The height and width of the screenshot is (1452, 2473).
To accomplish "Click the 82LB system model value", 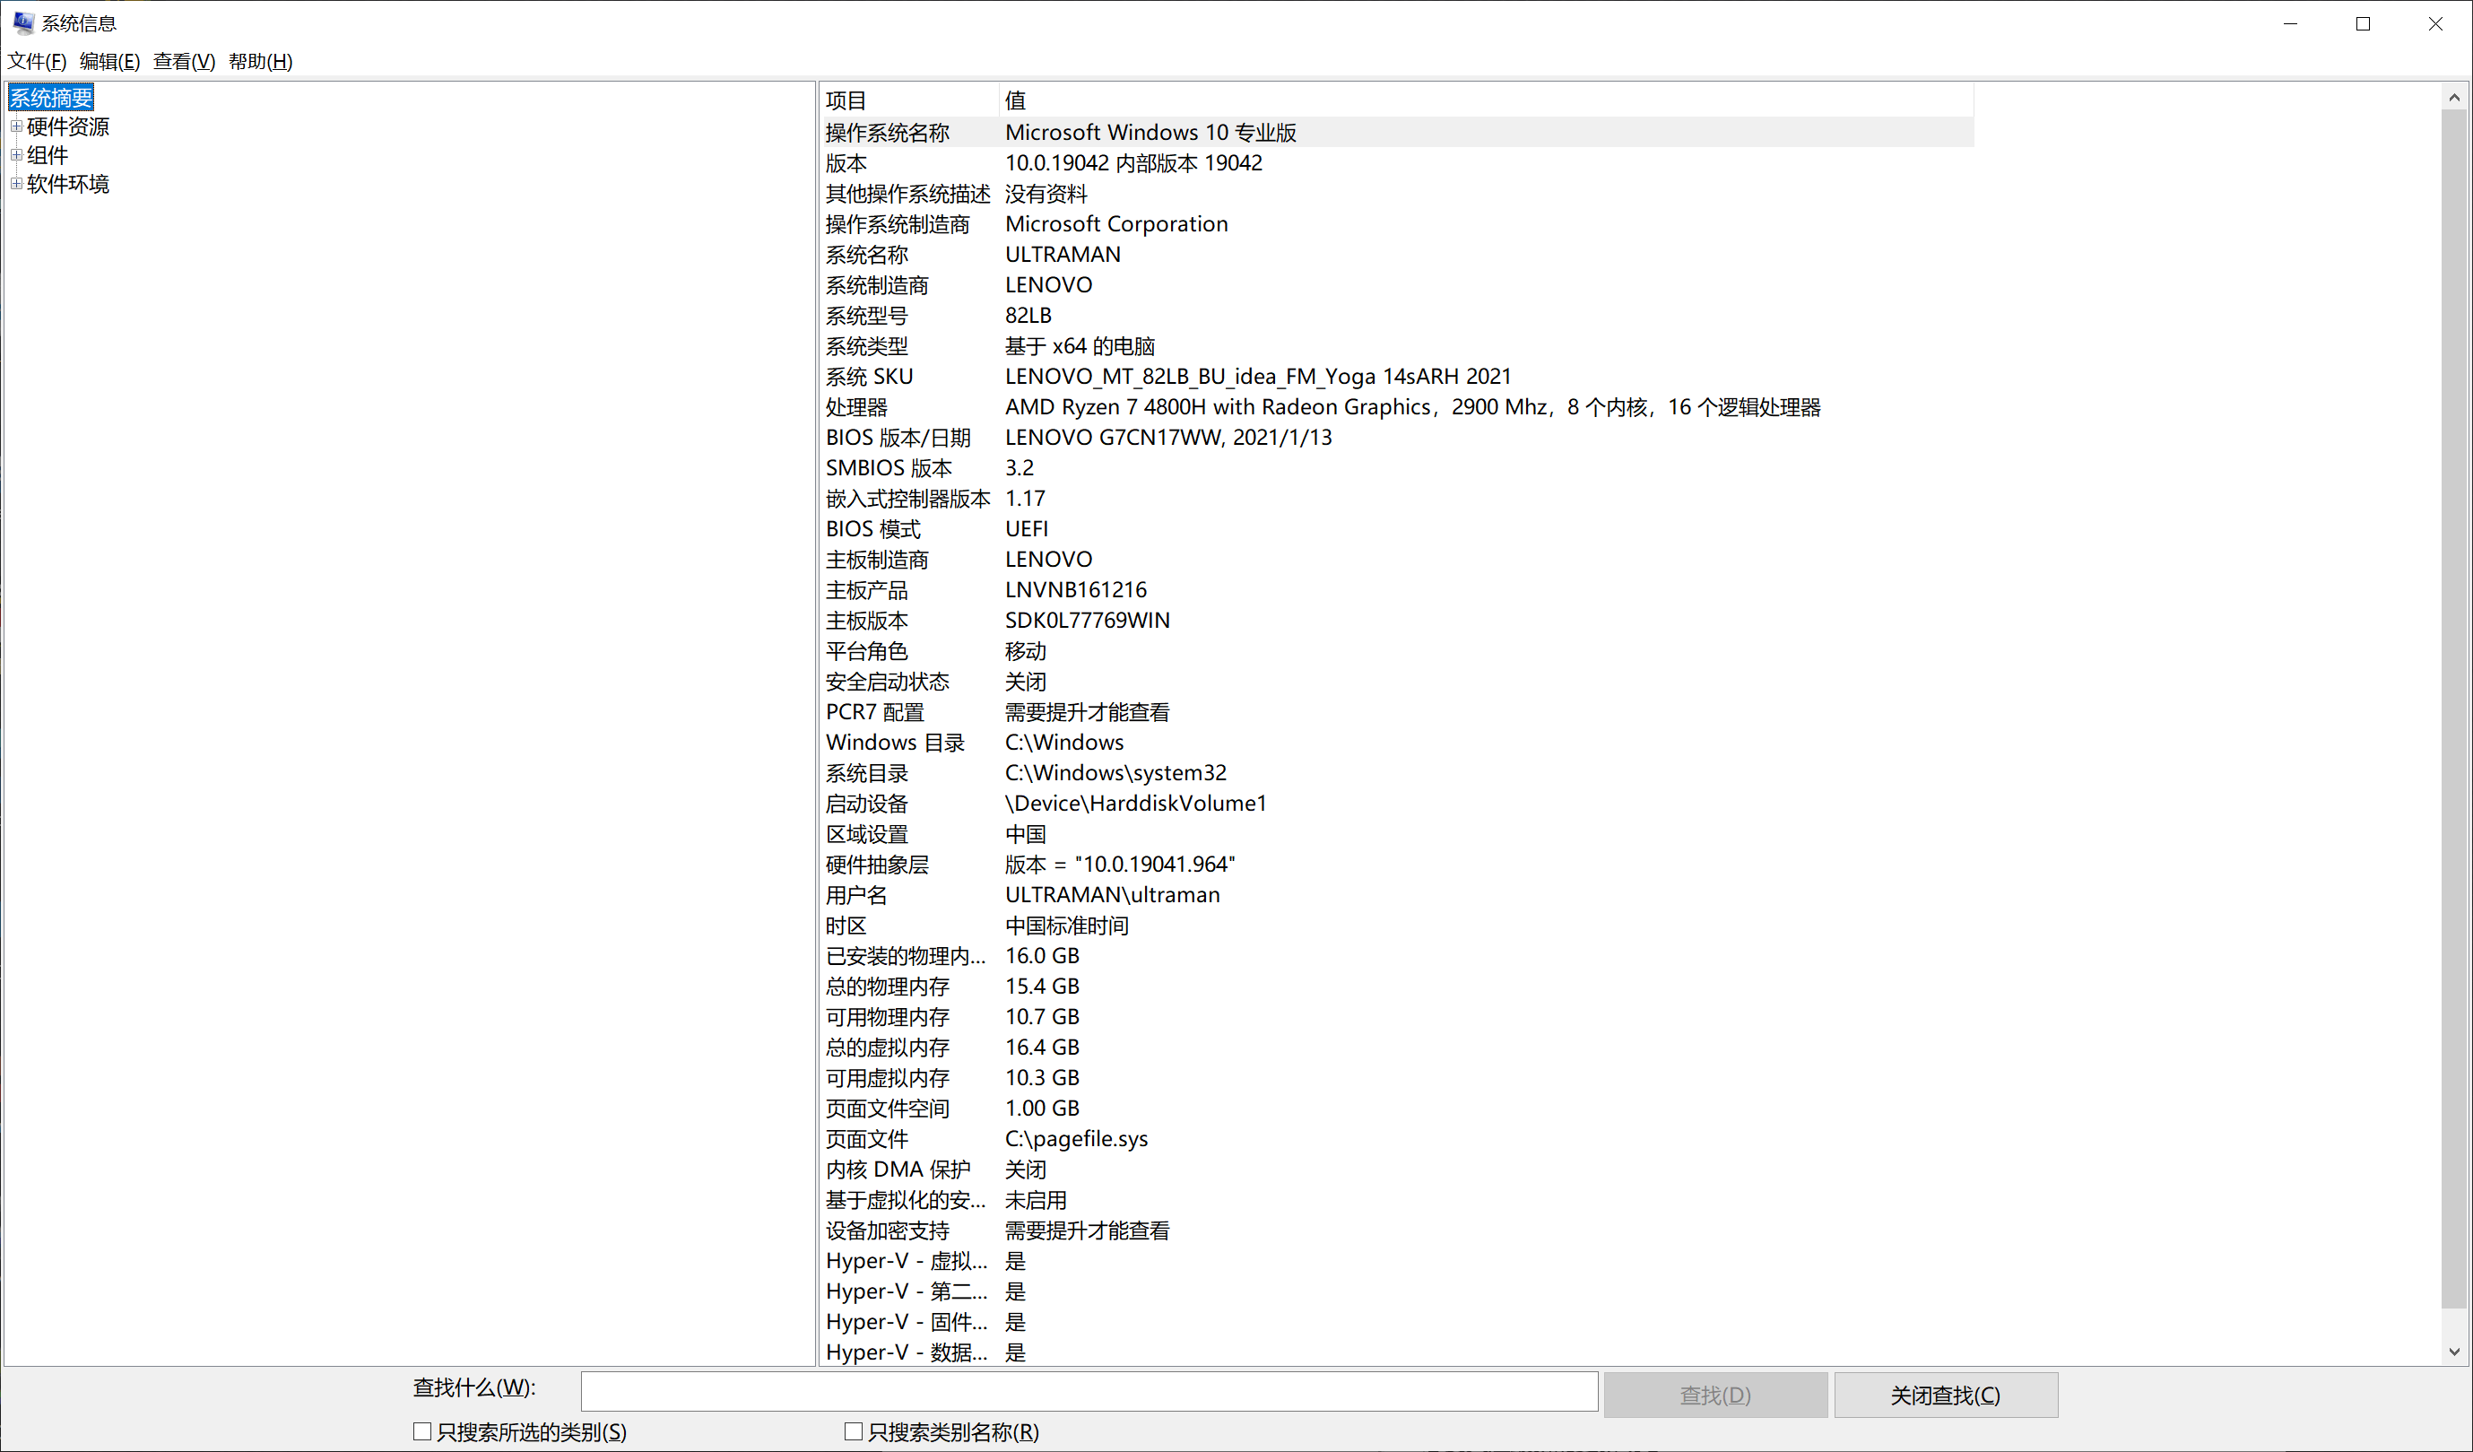I will (x=1028, y=315).
